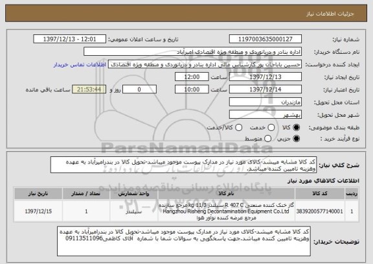
Task: Click the اطلاعات کالاهای مورد نیاز section title
Action: pyautogui.click(x=323, y=181)
